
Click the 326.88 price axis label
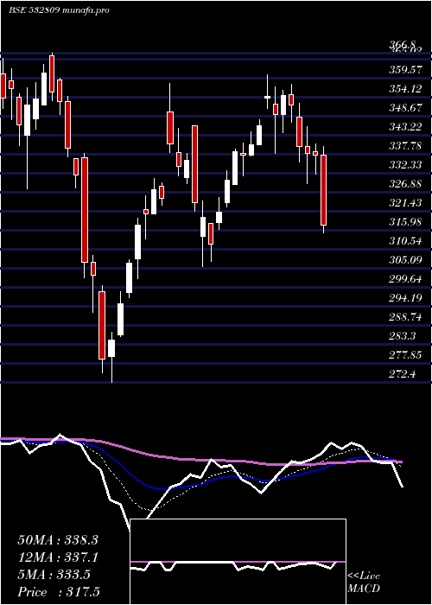[404, 183]
